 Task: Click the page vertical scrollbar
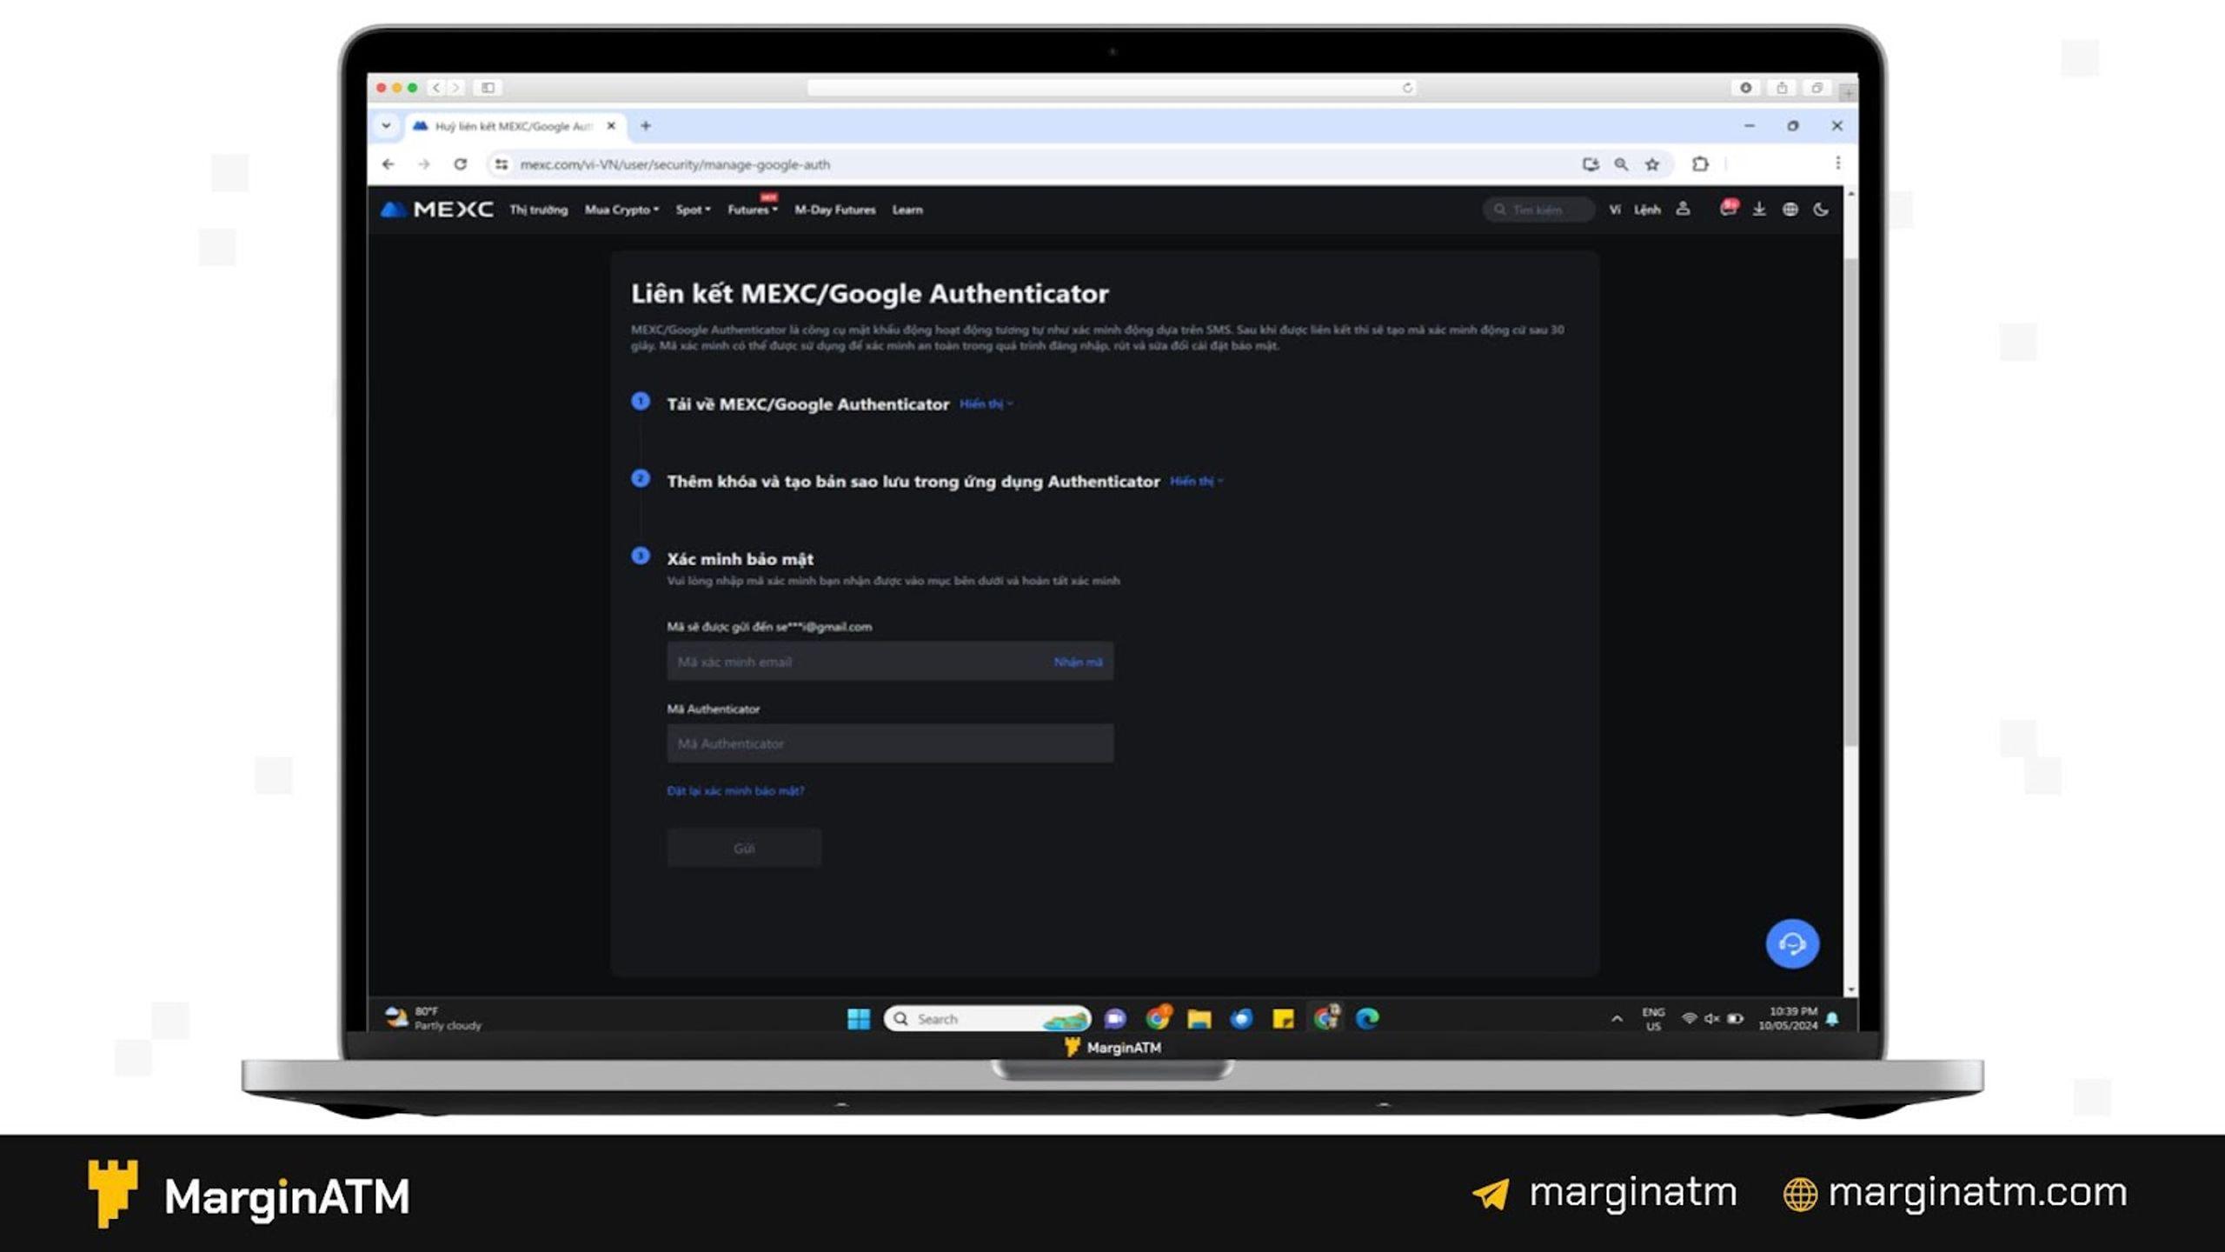click(1850, 503)
